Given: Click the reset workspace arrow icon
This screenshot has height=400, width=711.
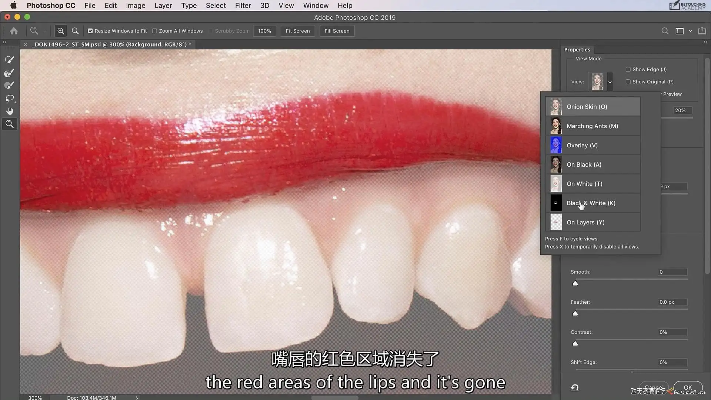Looking at the screenshot, I should tap(574, 387).
